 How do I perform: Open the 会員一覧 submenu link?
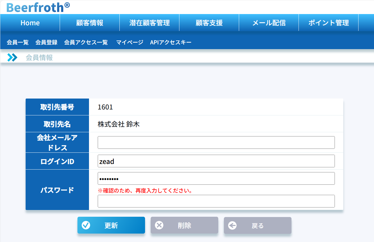(17, 42)
